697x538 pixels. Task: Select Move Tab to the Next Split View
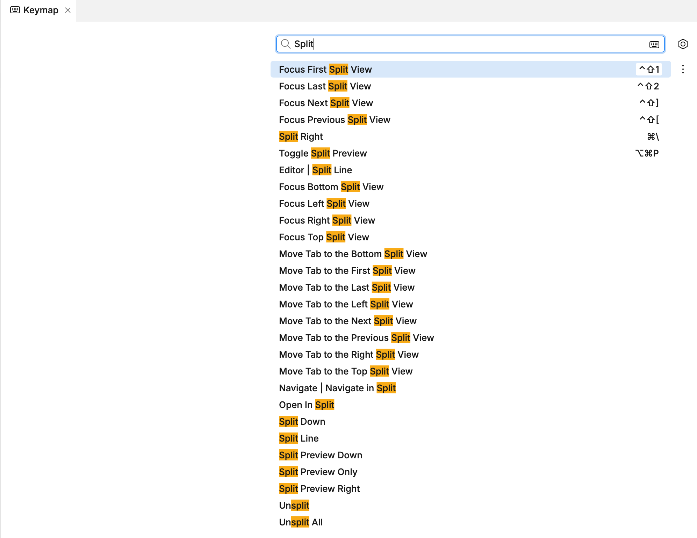[x=470, y=321]
